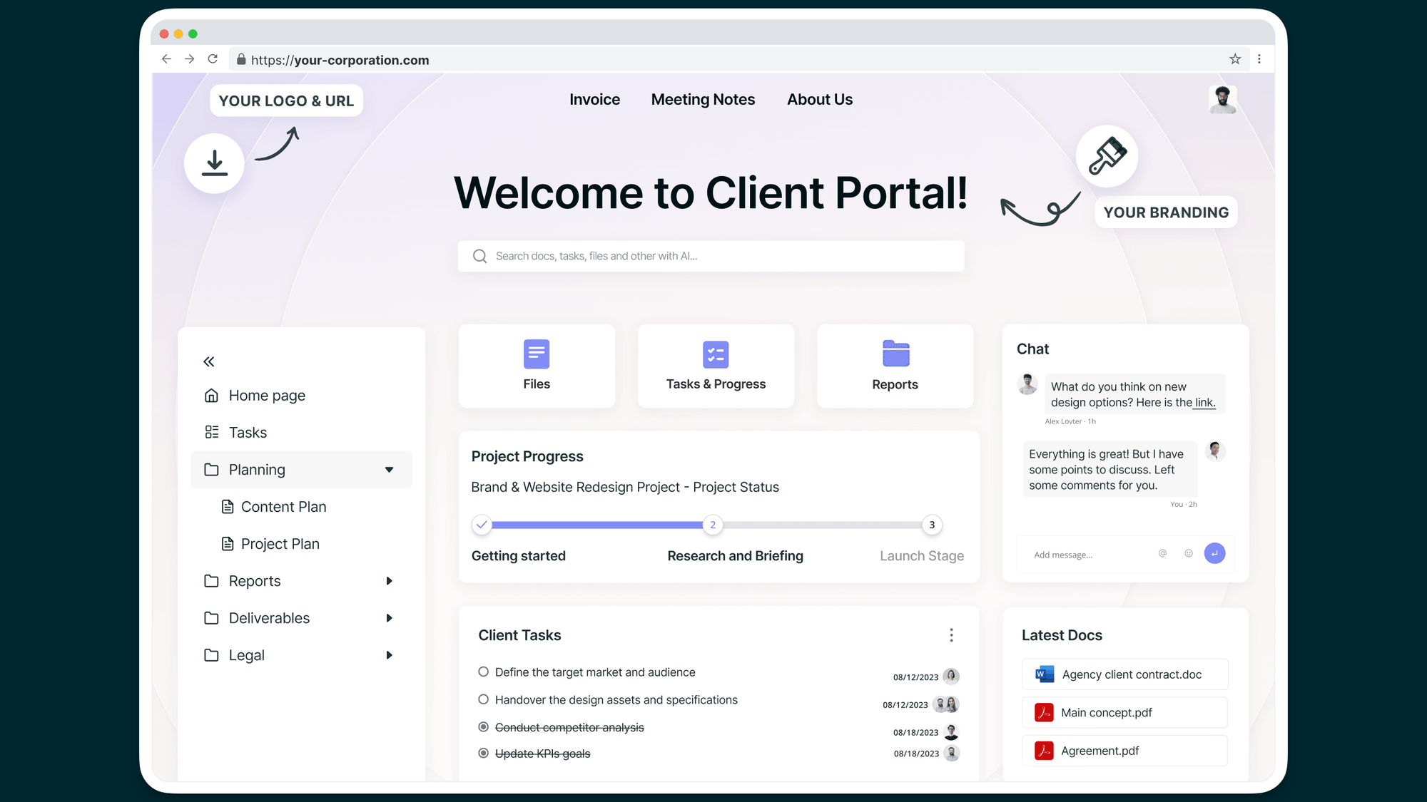This screenshot has height=802, width=1427.
Task: Open the Client Tasks three-dot menu
Action: 951,634
